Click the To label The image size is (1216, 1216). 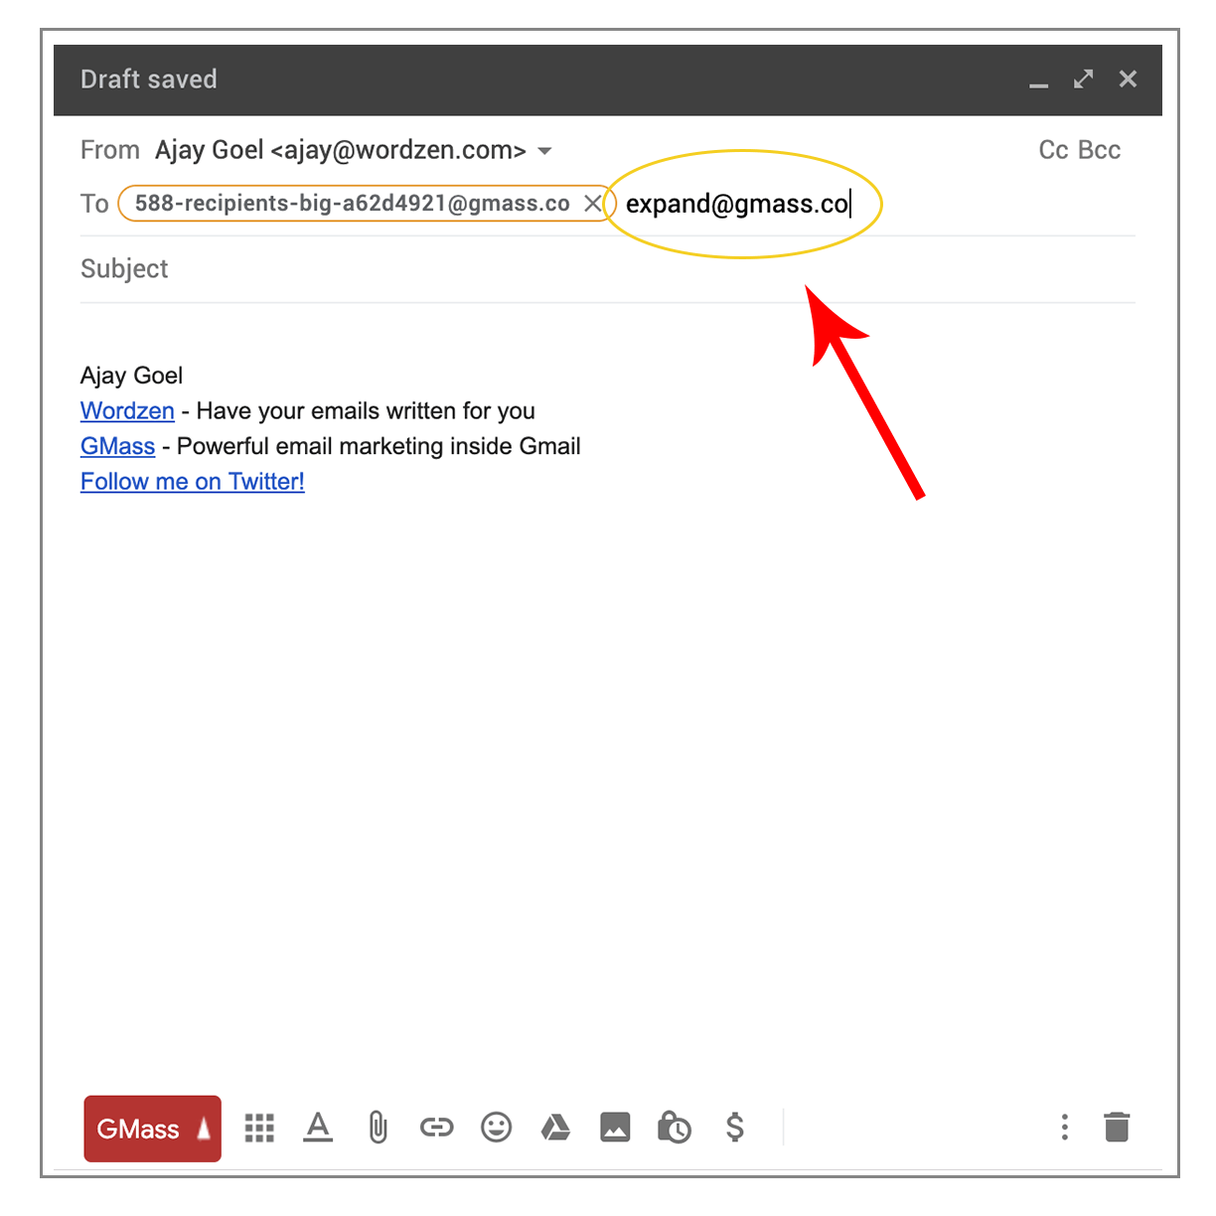coord(94,204)
